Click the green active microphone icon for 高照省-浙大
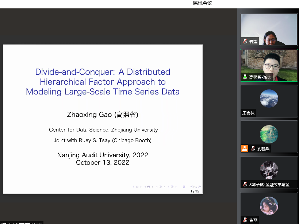The image size is (299, 224). coord(245,77)
